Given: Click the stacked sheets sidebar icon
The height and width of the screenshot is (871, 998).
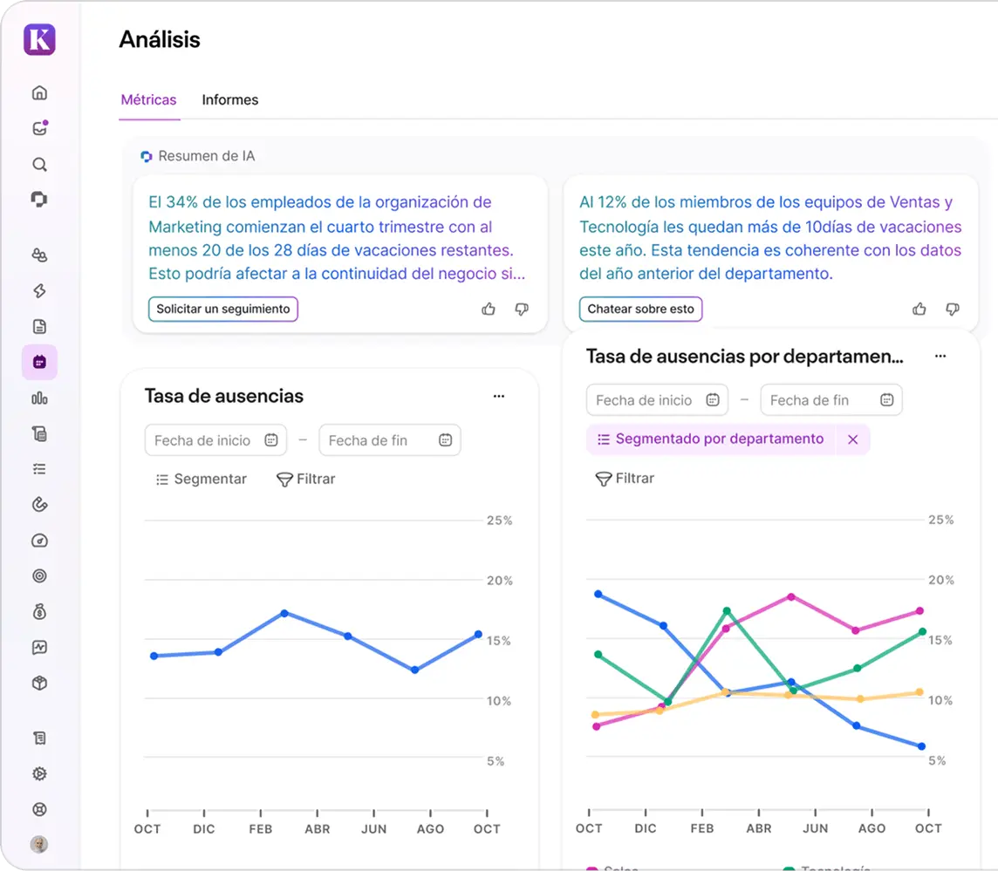Looking at the screenshot, I should [x=39, y=434].
